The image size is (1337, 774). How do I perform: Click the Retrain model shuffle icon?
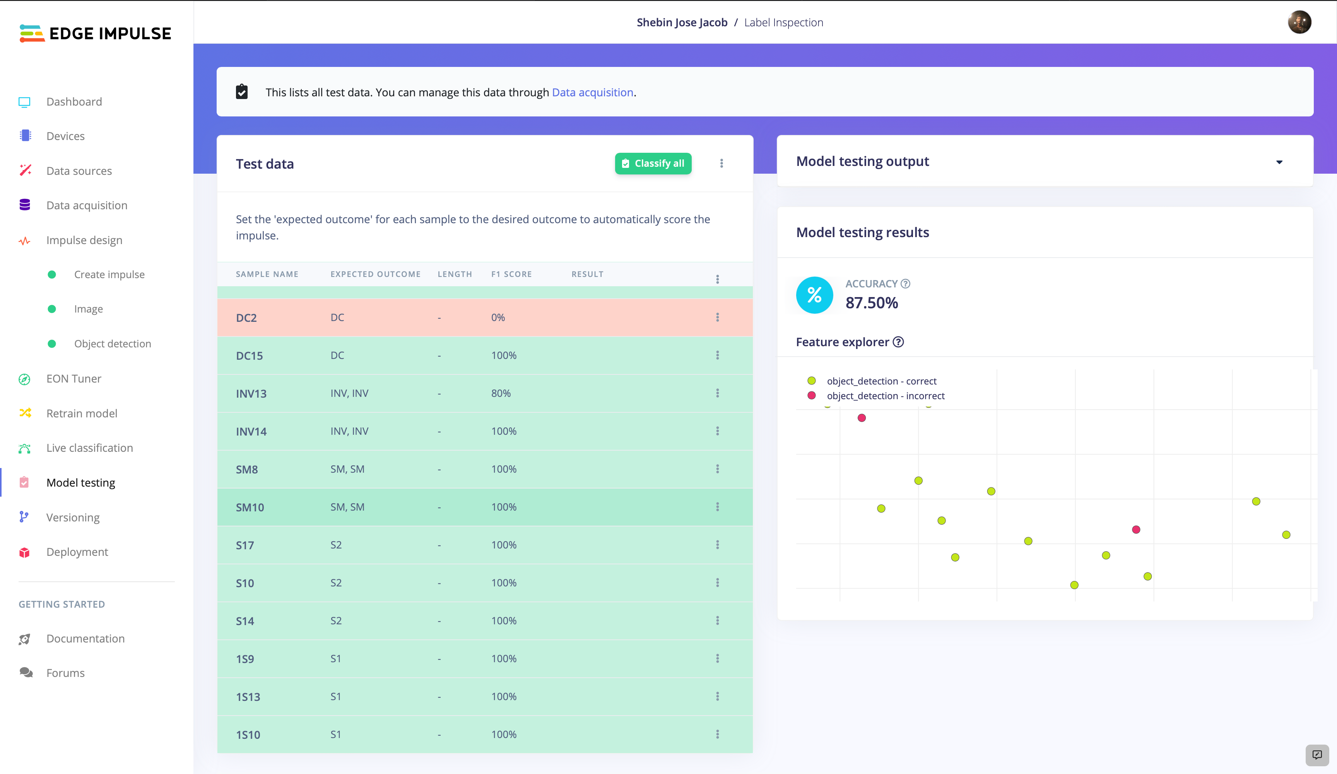pyautogui.click(x=25, y=413)
